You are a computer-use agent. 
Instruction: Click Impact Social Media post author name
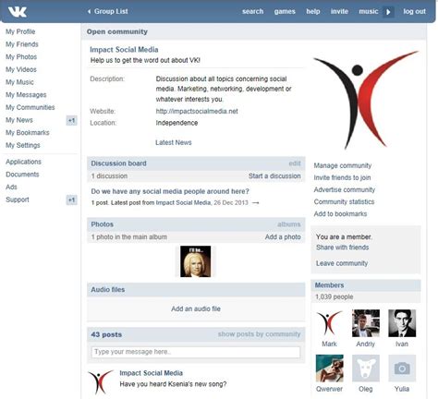coord(151,373)
